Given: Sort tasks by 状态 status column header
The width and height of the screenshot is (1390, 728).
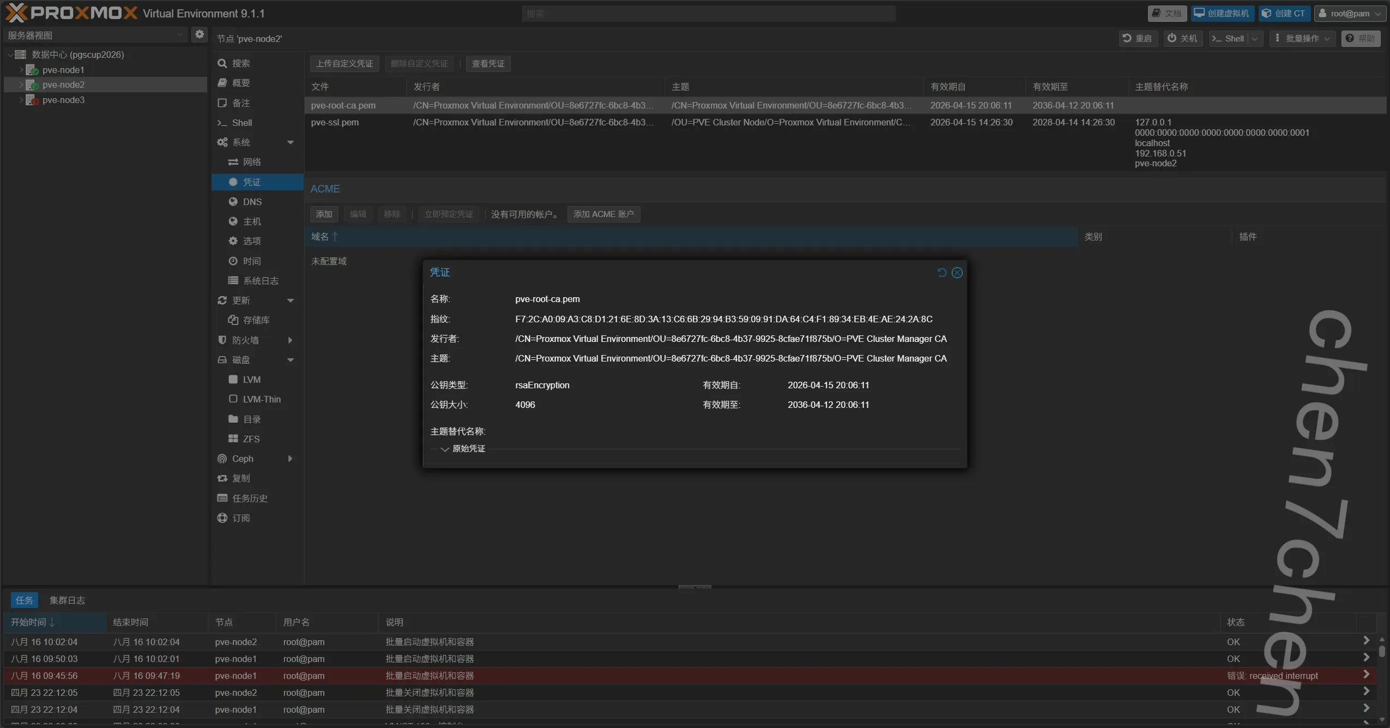Looking at the screenshot, I should point(1288,622).
